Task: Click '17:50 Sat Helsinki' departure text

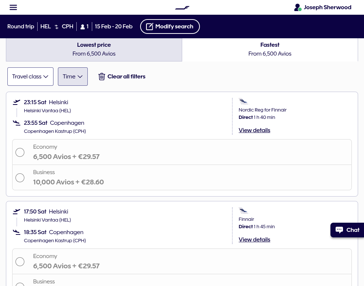Action: 46,212
